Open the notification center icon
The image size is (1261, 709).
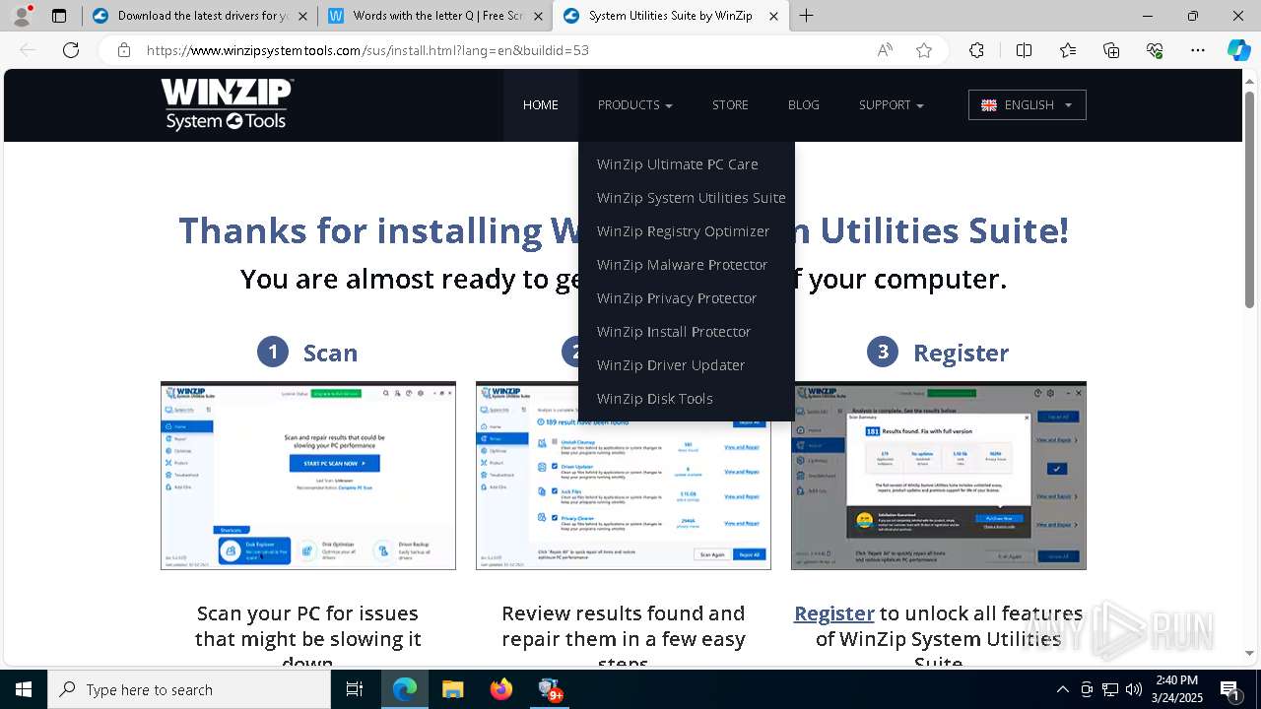1229,689
